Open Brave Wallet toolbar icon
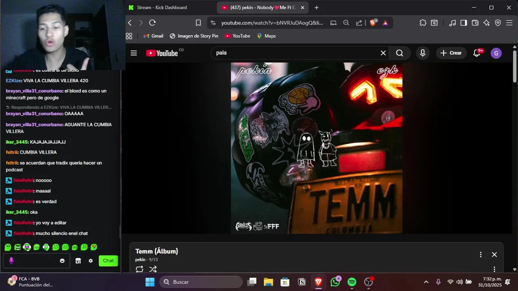This screenshot has height=291, width=518. click(475, 23)
